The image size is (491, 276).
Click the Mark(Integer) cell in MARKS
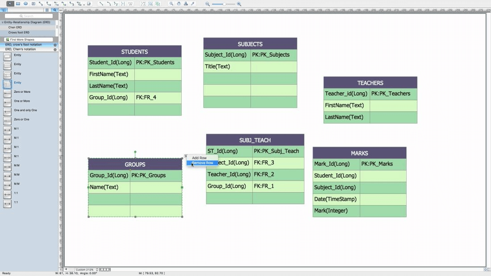(336, 211)
